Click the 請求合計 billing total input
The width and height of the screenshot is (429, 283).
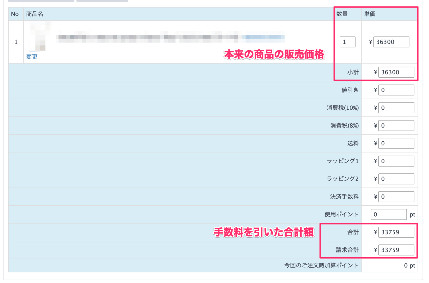(x=396, y=250)
